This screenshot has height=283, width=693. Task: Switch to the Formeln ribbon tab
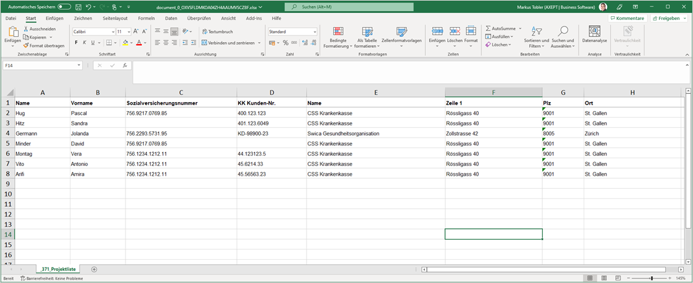click(x=146, y=18)
